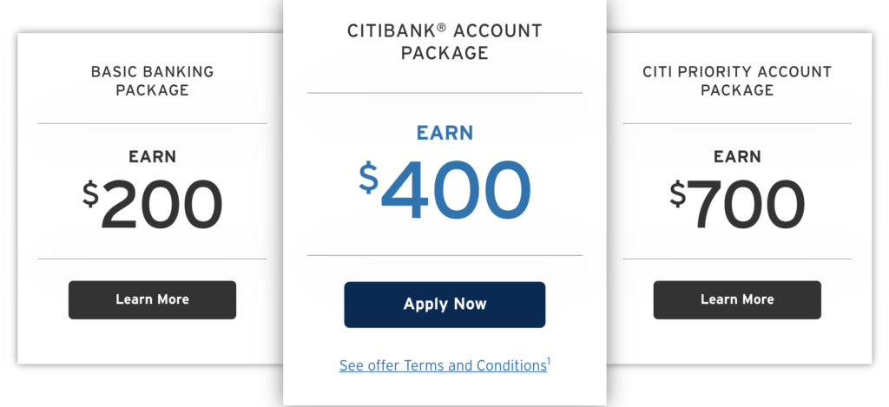889x407 pixels.
Task: Click the divider line above Apply Now
Action: point(444,255)
